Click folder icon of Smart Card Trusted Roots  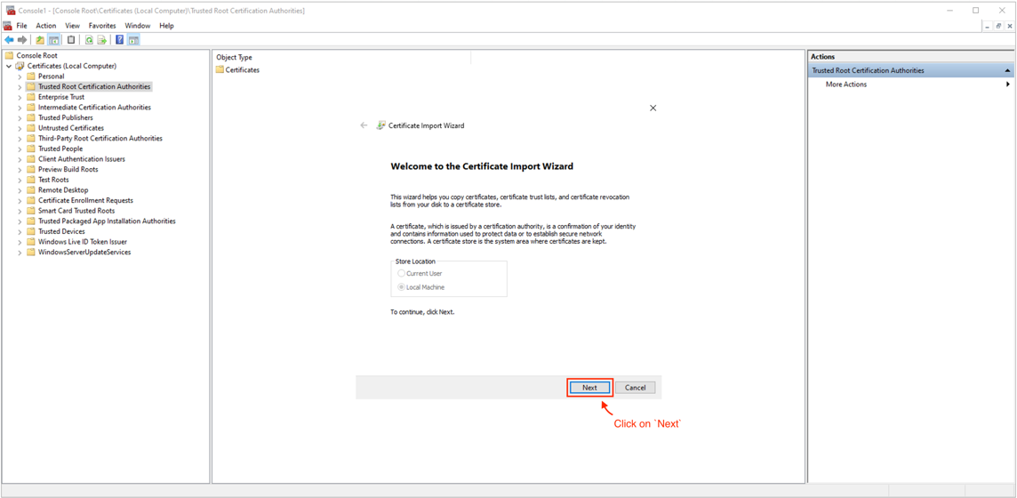pos(30,211)
